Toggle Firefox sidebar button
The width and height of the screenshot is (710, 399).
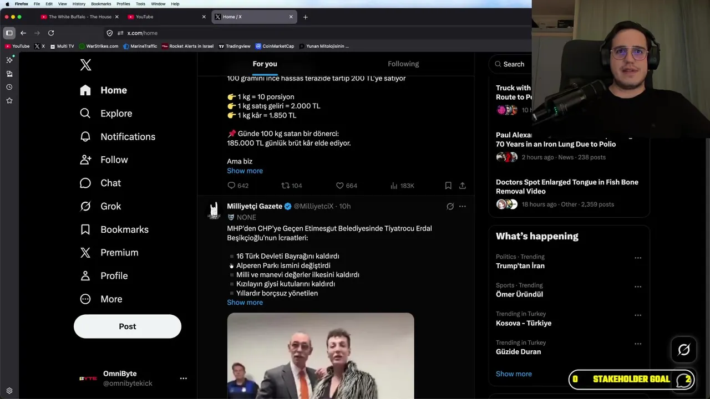click(9, 33)
